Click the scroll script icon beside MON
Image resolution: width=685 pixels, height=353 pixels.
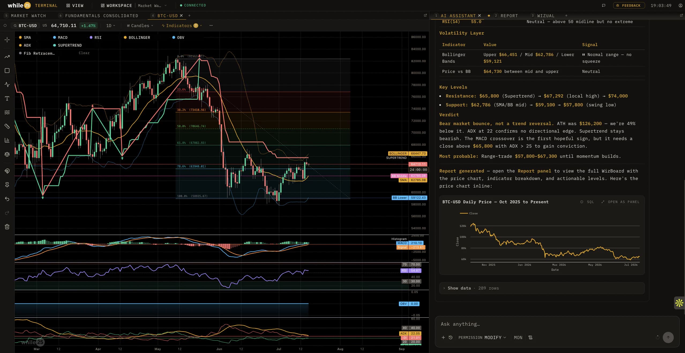(x=530, y=337)
